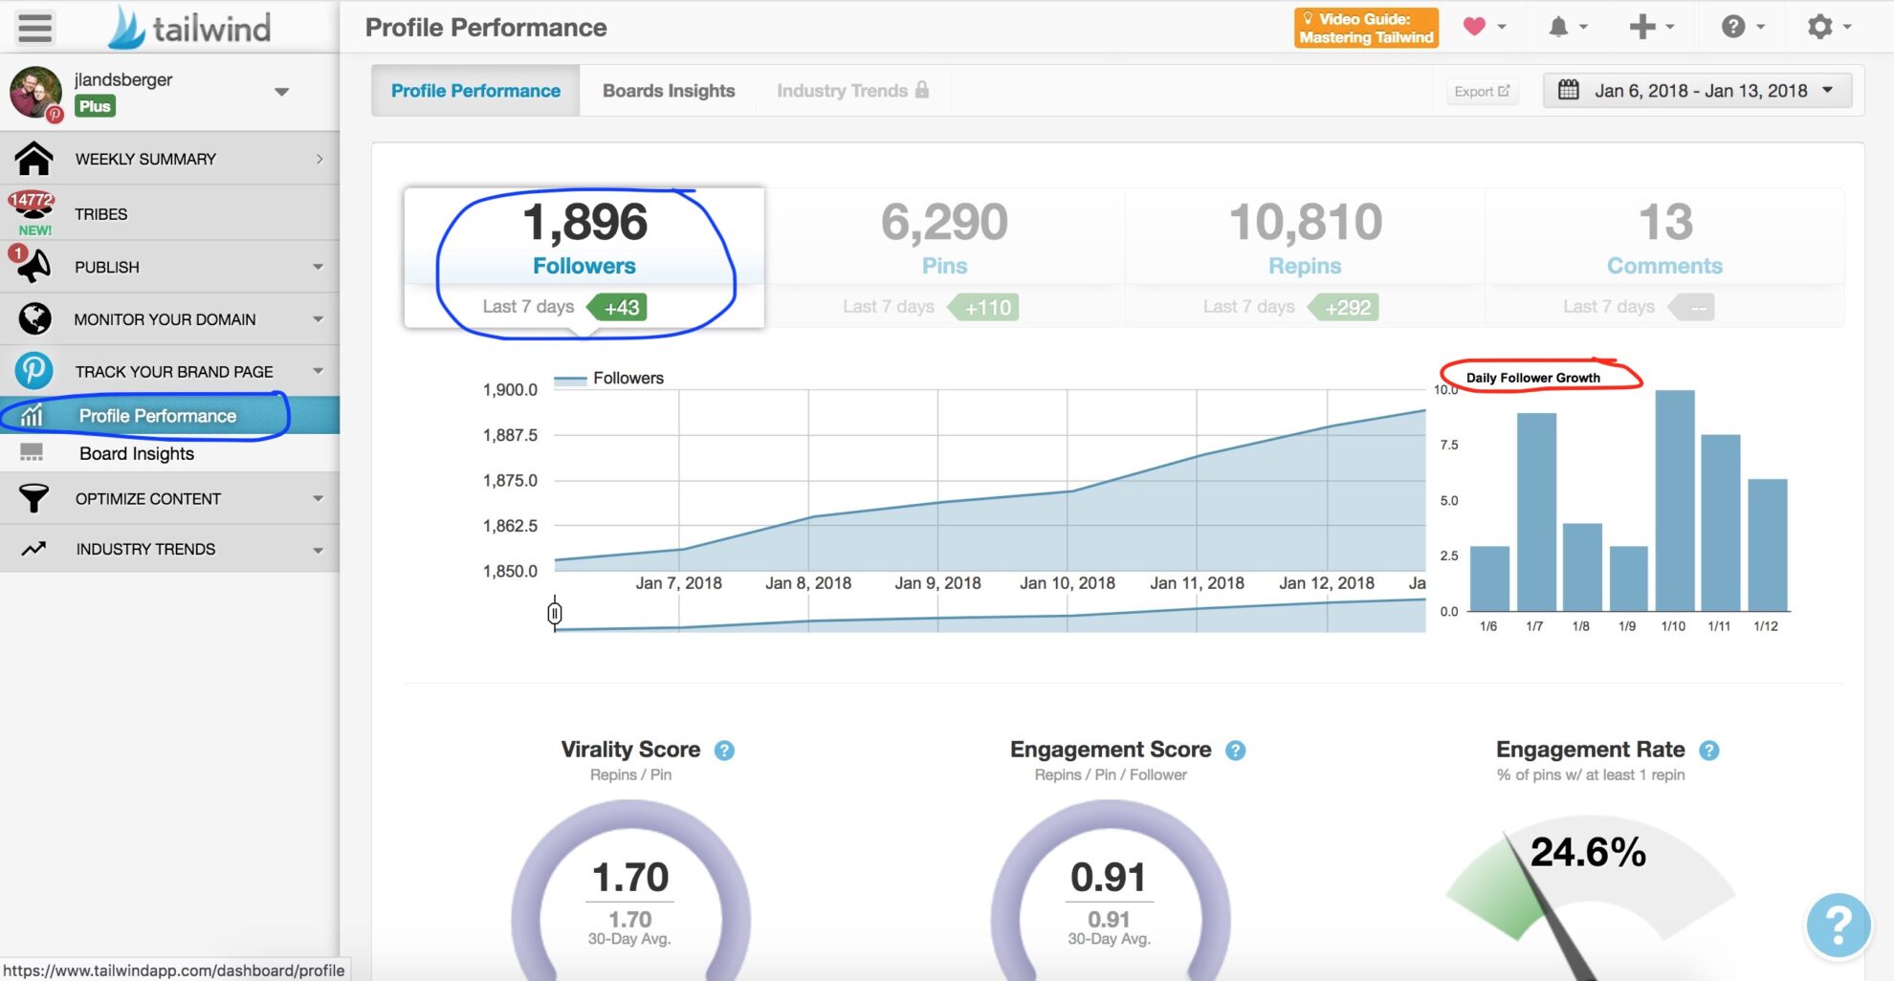
Task: Open the floating blue help button
Action: [1838, 926]
